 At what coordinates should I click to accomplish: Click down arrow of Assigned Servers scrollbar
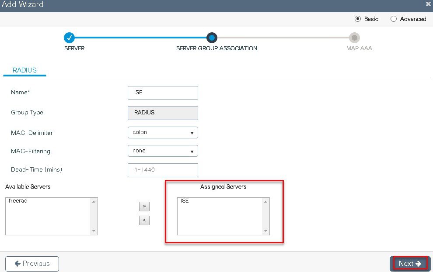[x=265, y=231]
